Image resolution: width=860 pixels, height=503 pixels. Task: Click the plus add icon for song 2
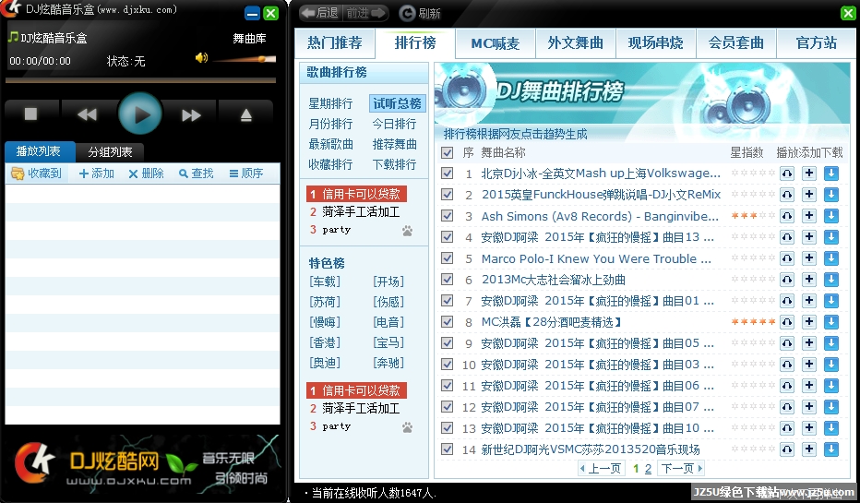pyautogui.click(x=809, y=195)
